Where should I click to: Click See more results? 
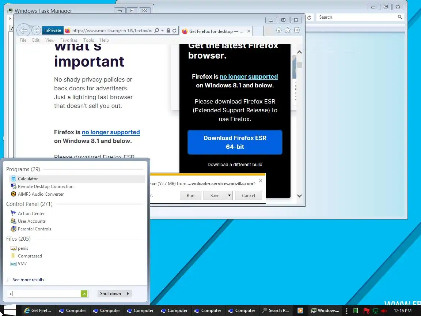29,280
